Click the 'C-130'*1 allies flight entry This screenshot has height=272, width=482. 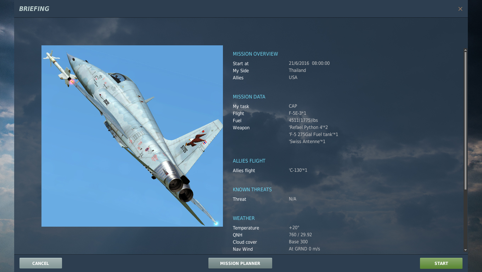(298, 170)
